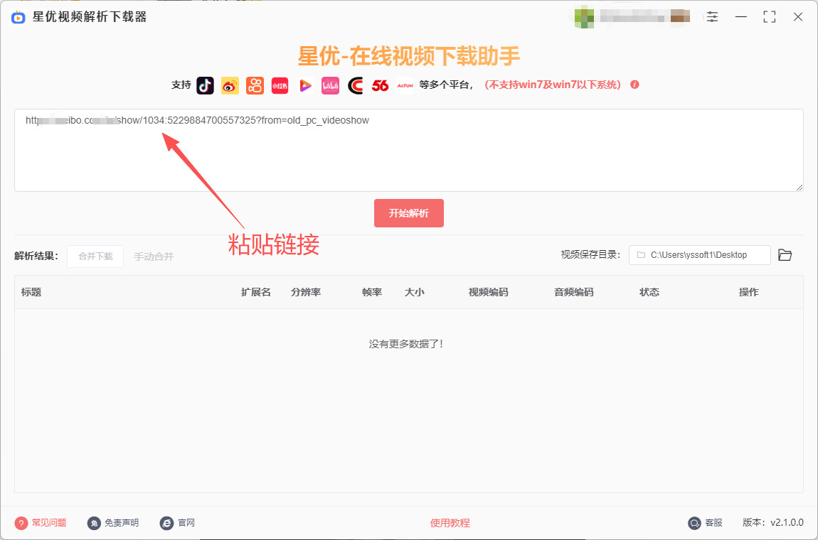This screenshot has width=818, height=540.
Task: Open the 客服 link text
Action: pyautogui.click(x=713, y=523)
